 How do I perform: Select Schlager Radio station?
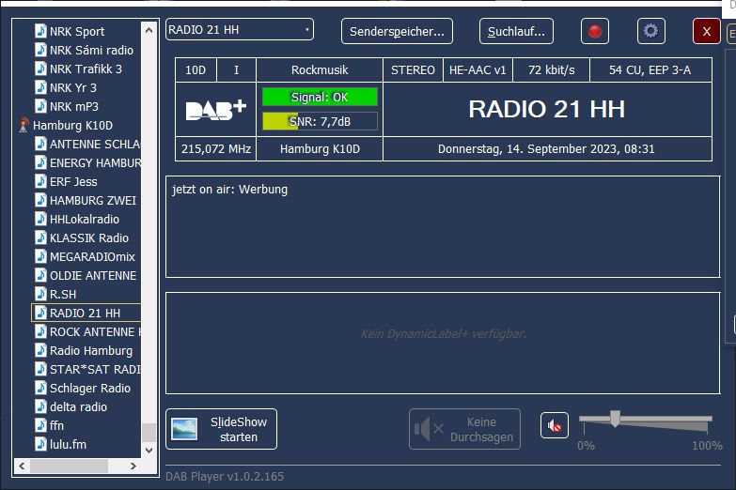pos(90,388)
